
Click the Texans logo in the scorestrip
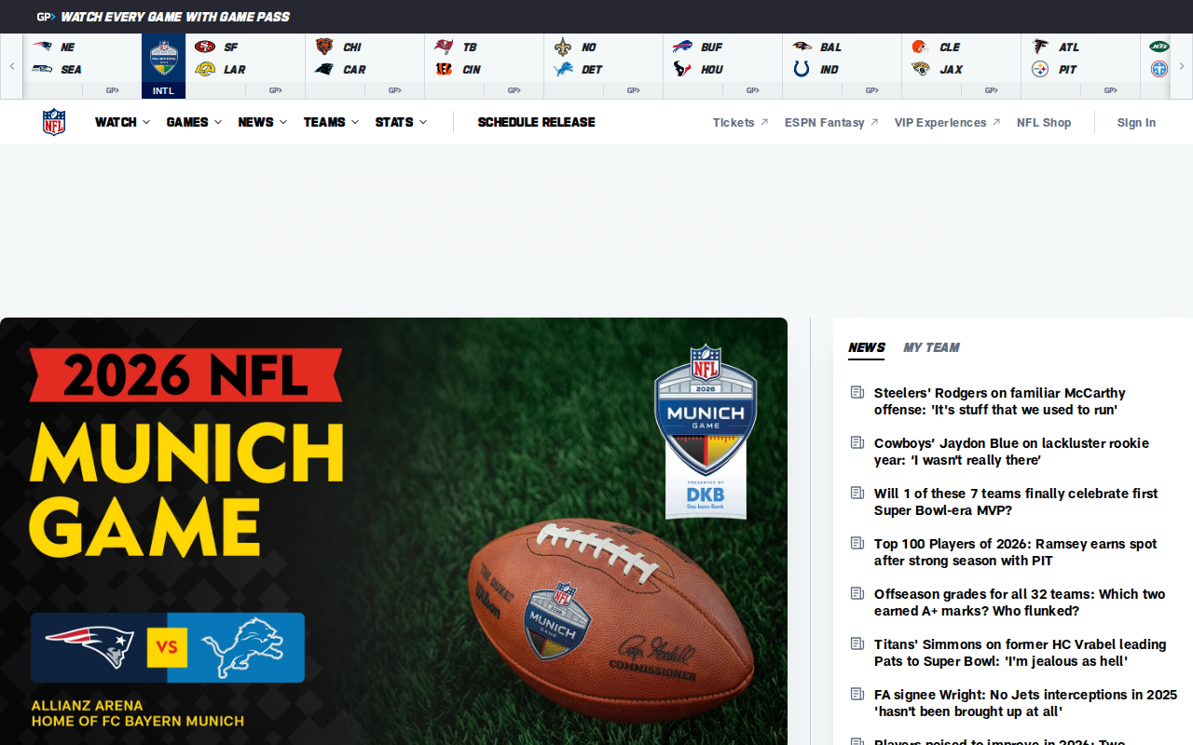[682, 69]
